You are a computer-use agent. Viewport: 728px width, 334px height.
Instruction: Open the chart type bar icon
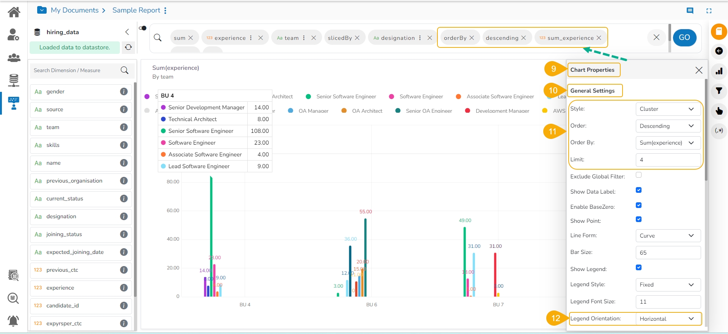coord(719,71)
